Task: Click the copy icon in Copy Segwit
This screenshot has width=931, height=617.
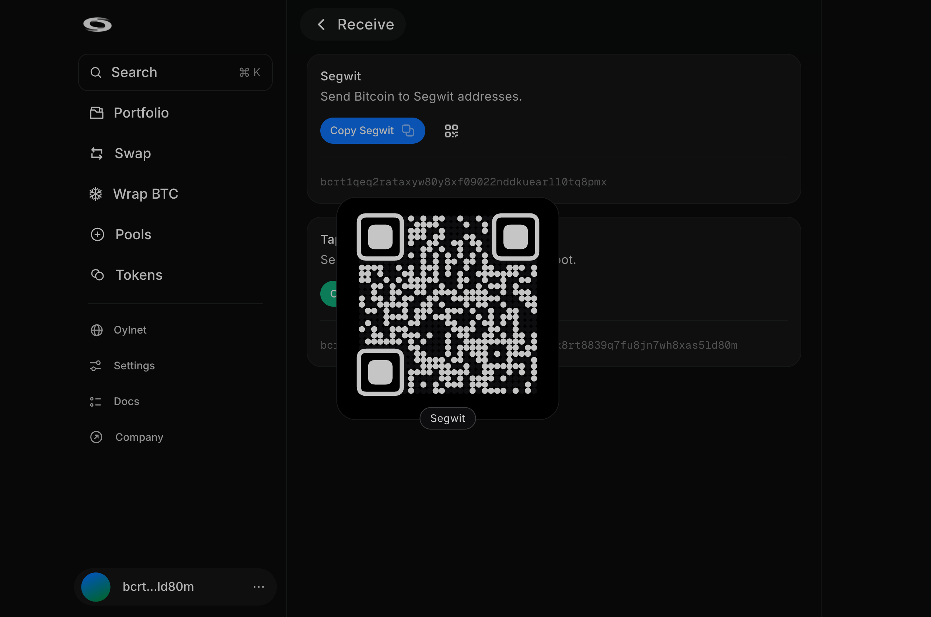Action: tap(408, 130)
